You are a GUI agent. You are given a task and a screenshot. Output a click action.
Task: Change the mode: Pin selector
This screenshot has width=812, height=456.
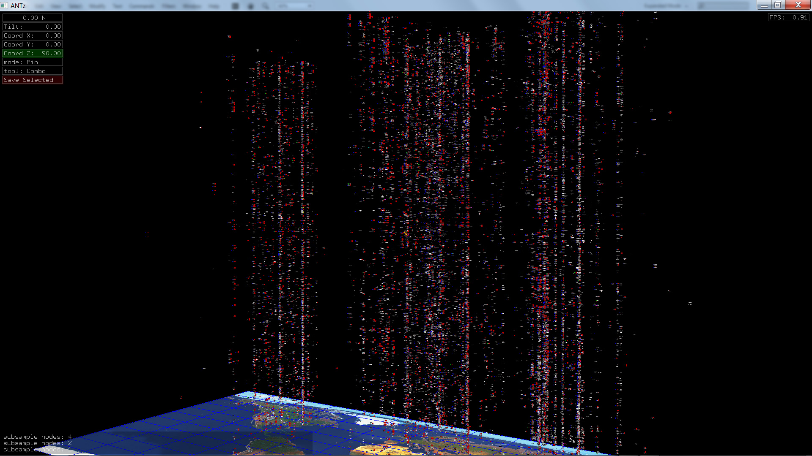[32, 62]
